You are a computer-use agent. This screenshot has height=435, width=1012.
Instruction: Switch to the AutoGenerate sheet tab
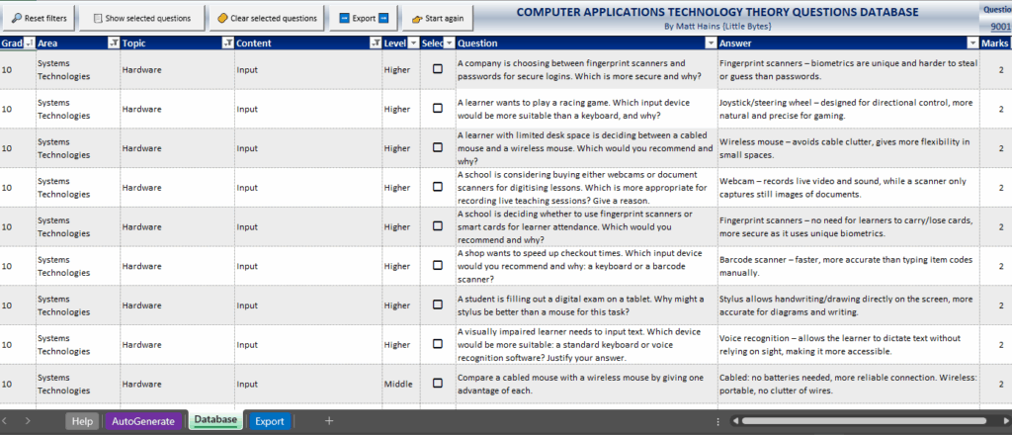pos(143,420)
